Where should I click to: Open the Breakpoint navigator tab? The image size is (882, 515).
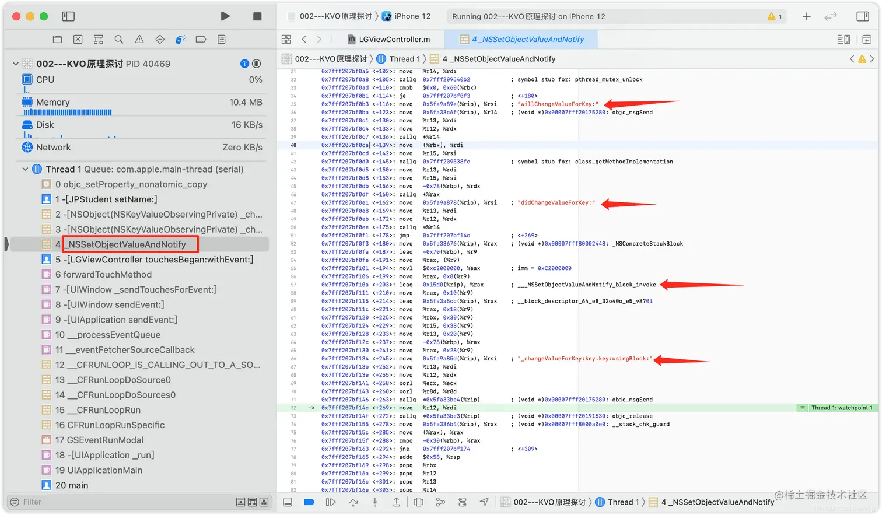(x=201, y=39)
